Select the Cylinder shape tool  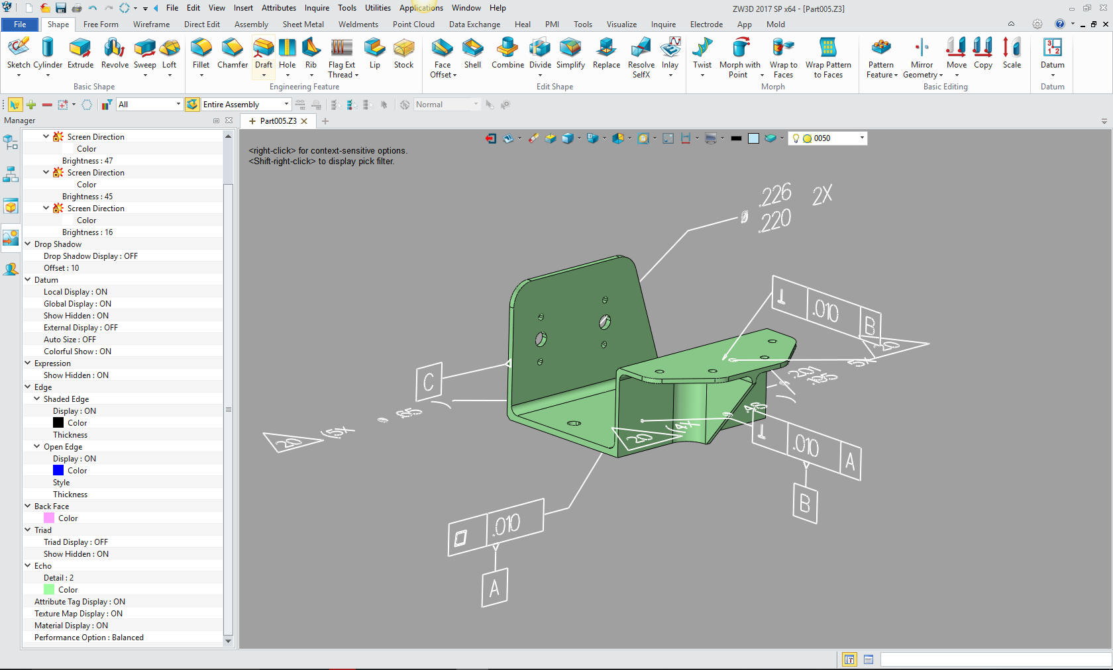click(x=48, y=53)
